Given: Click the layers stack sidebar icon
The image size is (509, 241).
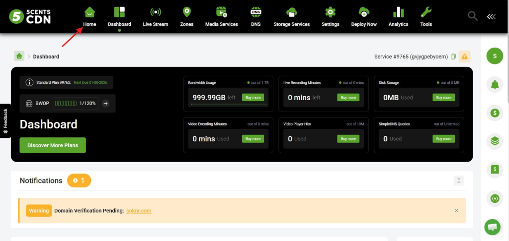Looking at the screenshot, I should (495, 141).
